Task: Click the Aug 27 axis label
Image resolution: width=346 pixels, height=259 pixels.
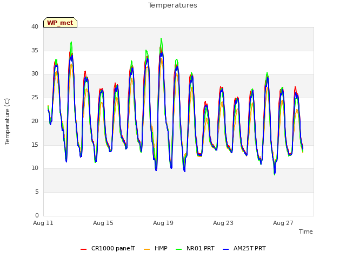Action: point(283,223)
